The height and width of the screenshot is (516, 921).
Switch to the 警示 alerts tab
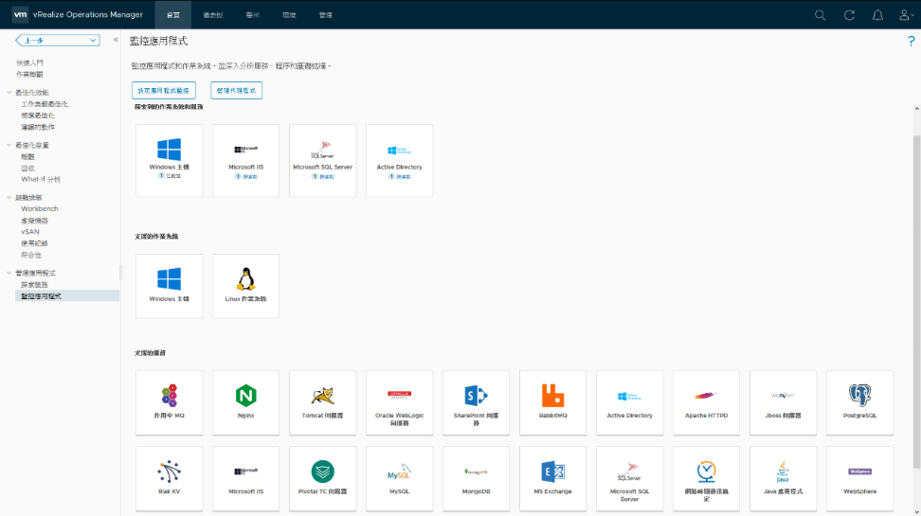[x=253, y=15]
